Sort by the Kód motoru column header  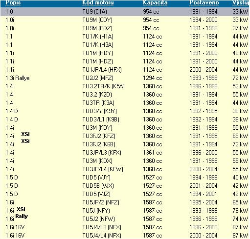point(98,2)
